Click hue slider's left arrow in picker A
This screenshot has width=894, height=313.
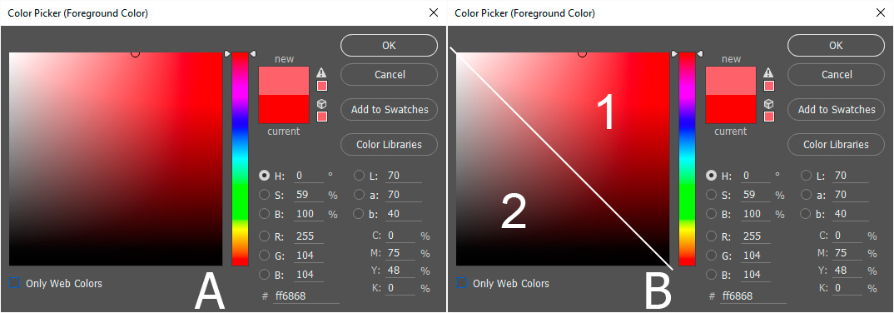pyautogui.click(x=227, y=53)
